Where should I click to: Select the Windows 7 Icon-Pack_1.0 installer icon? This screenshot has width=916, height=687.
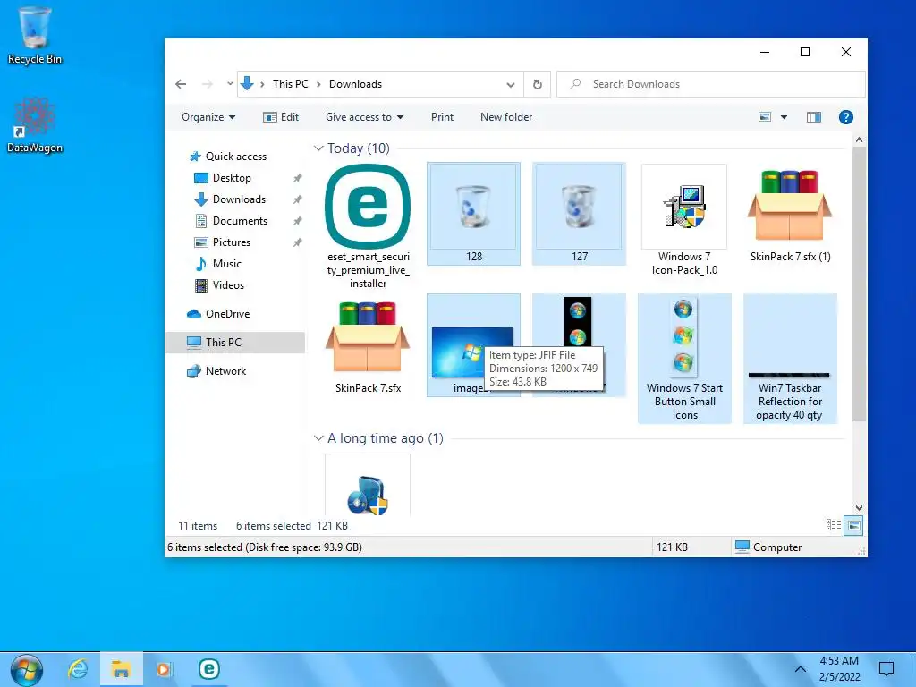pos(684,207)
